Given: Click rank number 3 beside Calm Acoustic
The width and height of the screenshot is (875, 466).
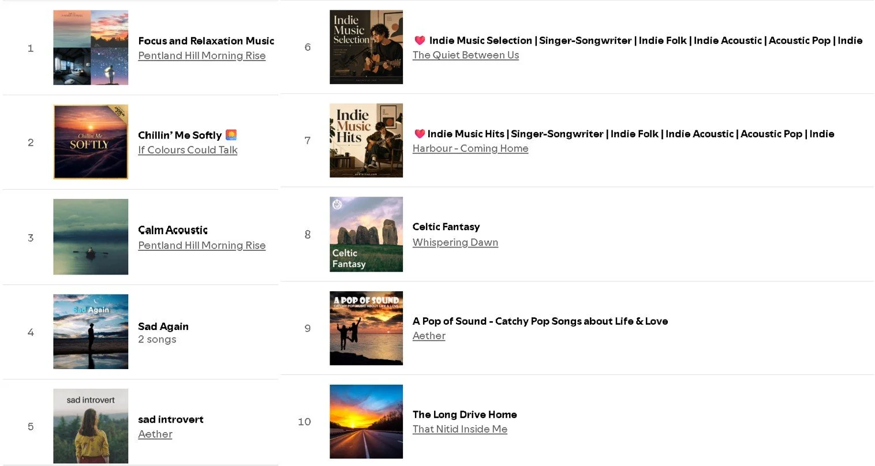Looking at the screenshot, I should coord(31,238).
